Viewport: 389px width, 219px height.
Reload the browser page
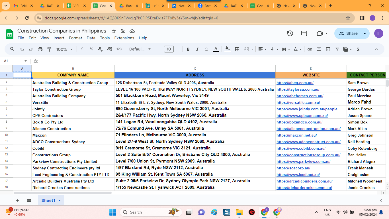coord(27,18)
